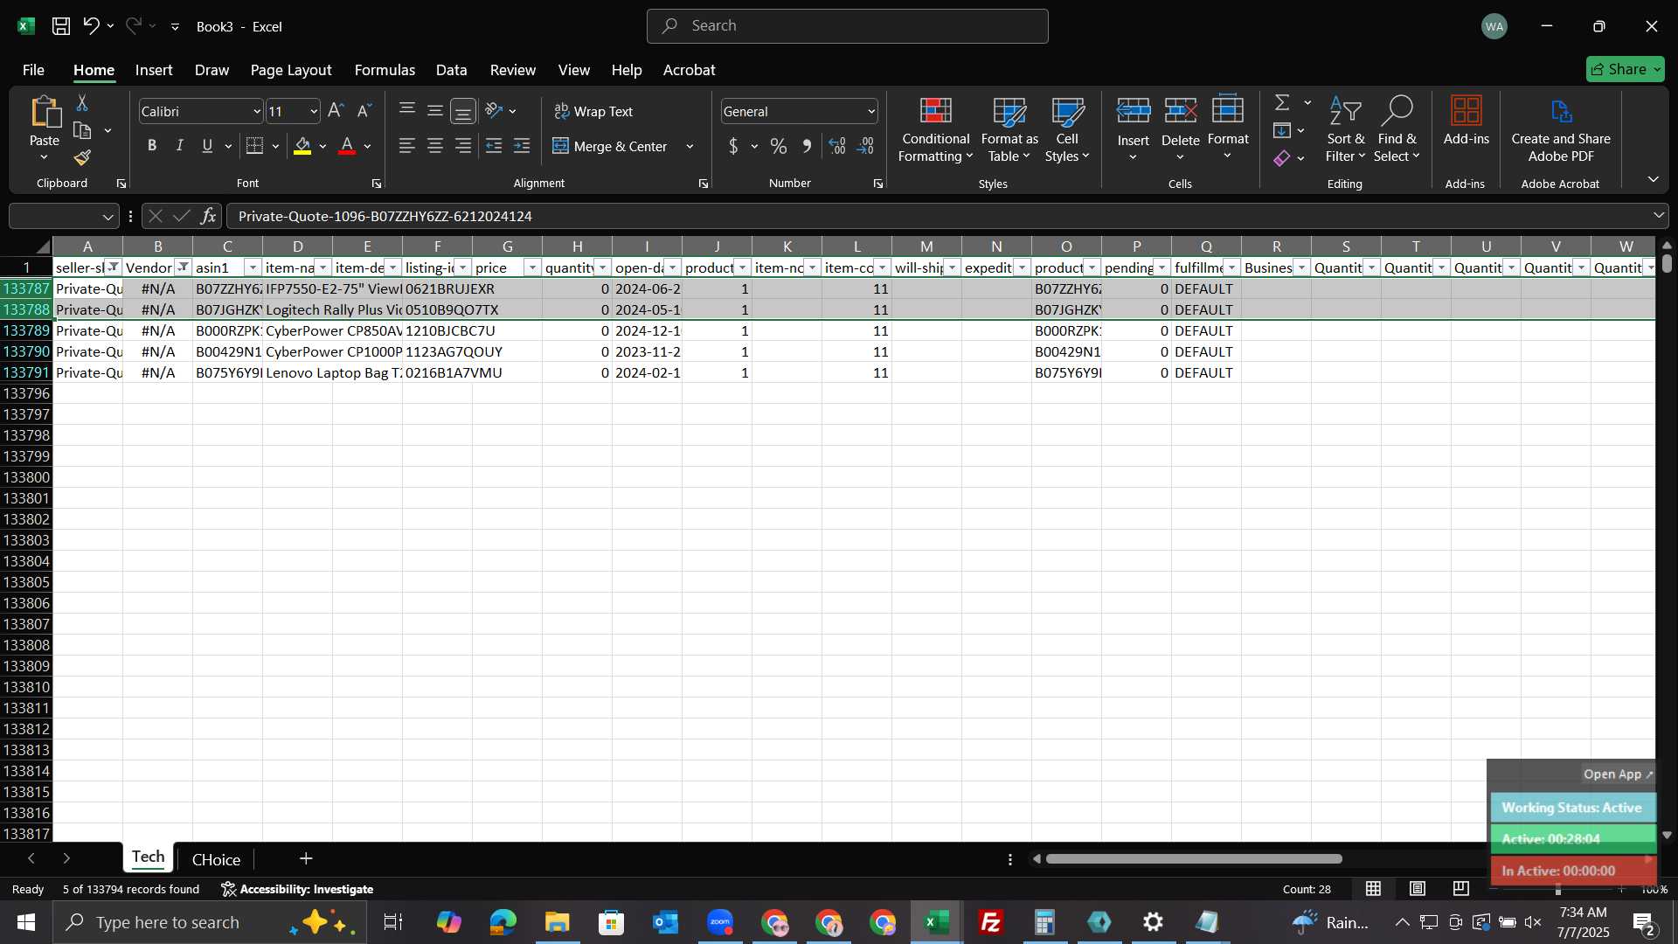The image size is (1678, 944).
Task: Increase font size with the larger A icon
Action: pos(336,111)
